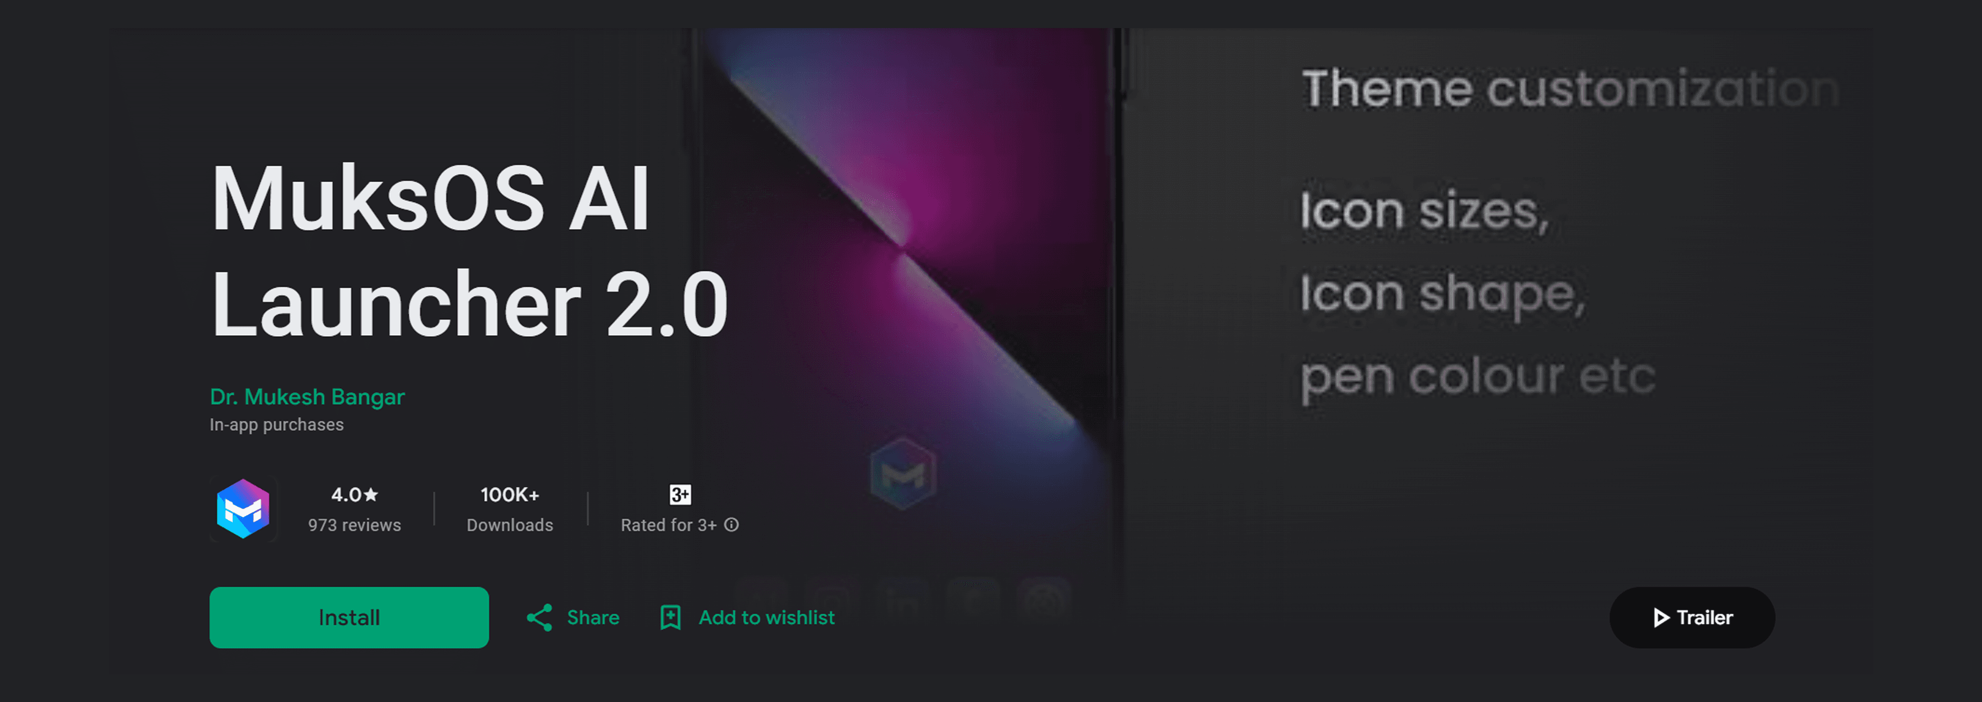Click the Share text label
Viewport: 1982px width, 702px height.
click(592, 617)
